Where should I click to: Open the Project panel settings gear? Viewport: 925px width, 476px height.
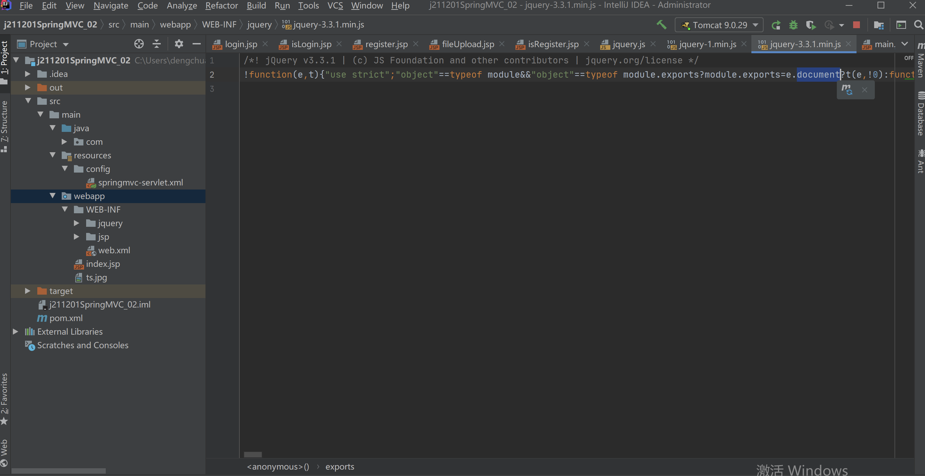pos(179,44)
